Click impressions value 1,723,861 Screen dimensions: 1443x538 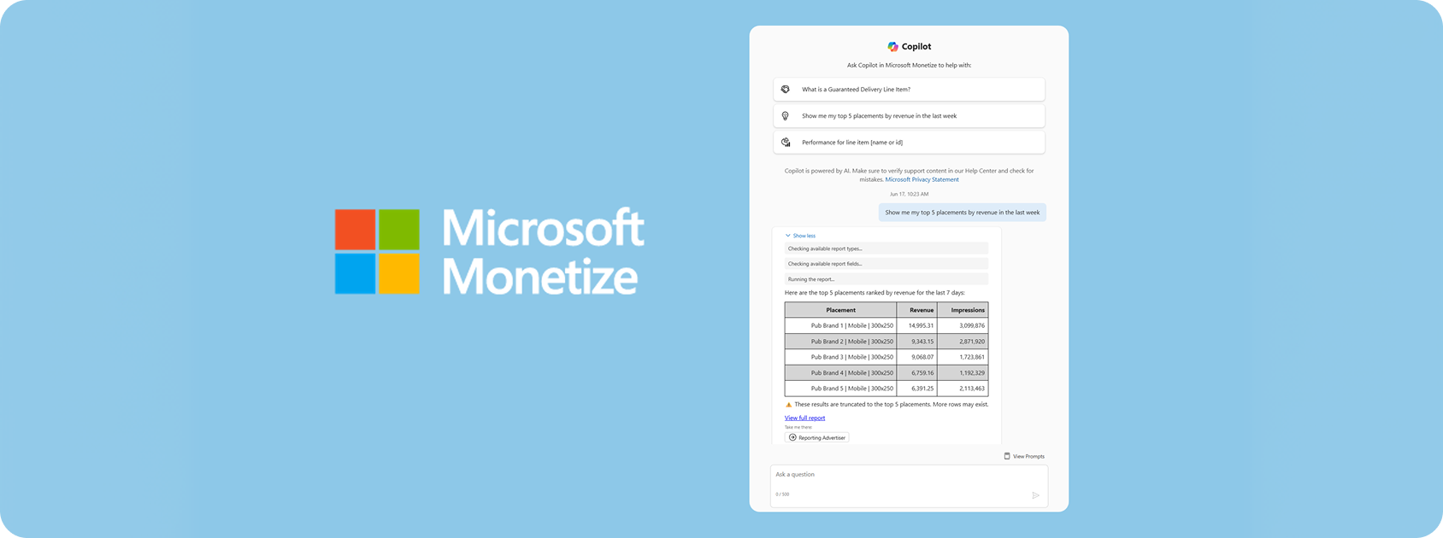pos(972,357)
